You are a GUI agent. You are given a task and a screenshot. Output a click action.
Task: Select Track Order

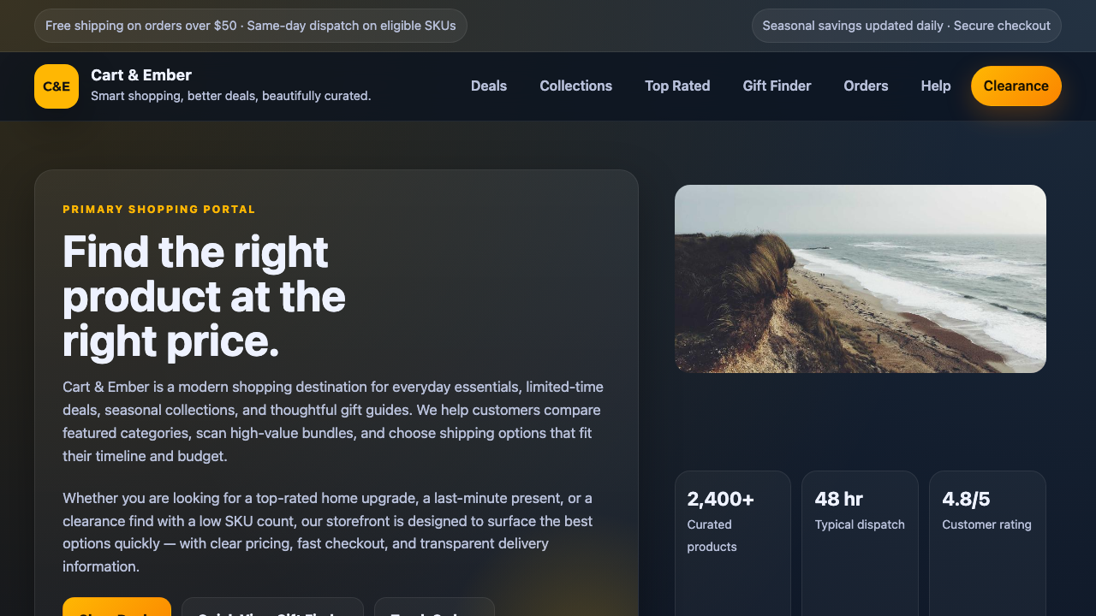coord(434,611)
